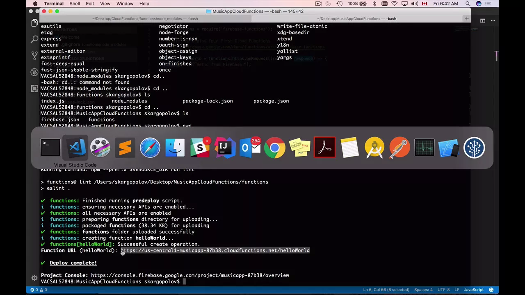Image resolution: width=525 pixels, height=295 pixels.
Task: Open the Terminal application menu
Action: [x=53, y=4]
